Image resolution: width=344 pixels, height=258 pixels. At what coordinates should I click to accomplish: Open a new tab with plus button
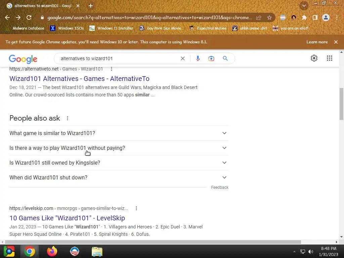91,6
